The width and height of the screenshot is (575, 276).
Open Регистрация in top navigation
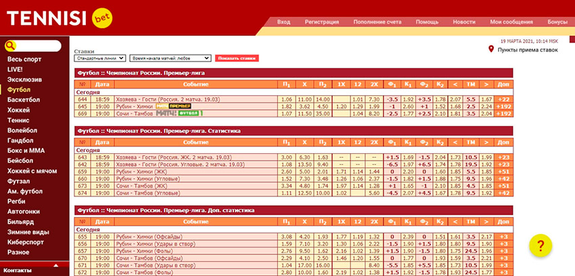[x=321, y=22]
